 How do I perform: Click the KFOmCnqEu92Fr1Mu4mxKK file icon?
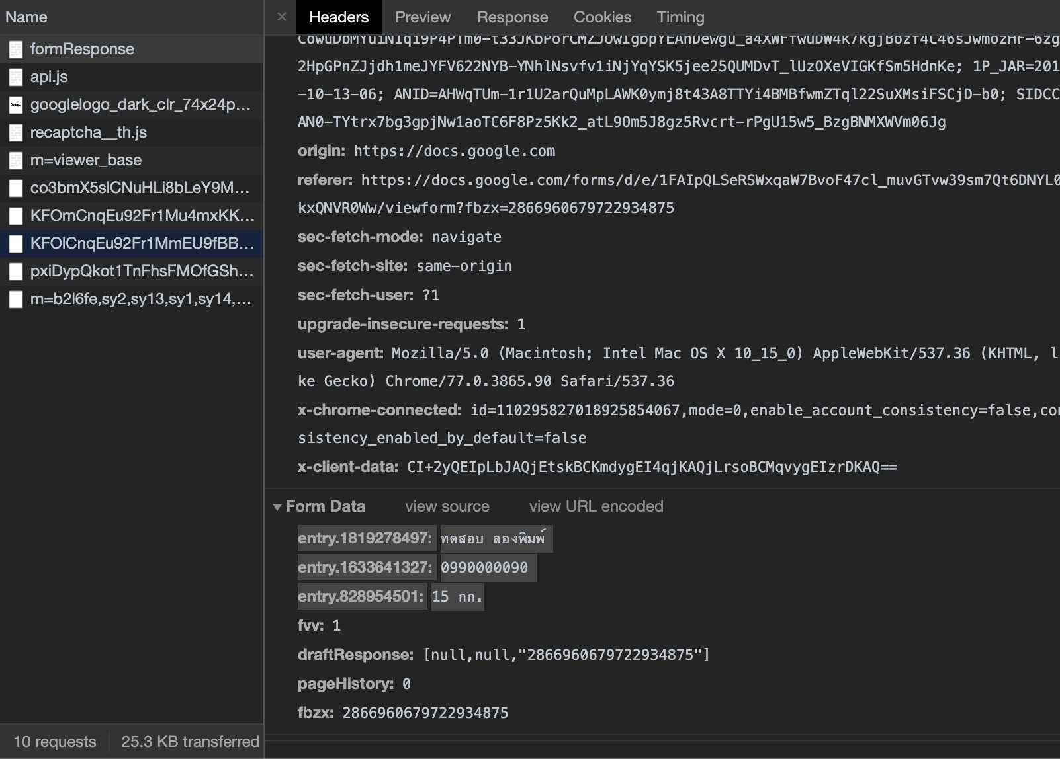point(16,216)
